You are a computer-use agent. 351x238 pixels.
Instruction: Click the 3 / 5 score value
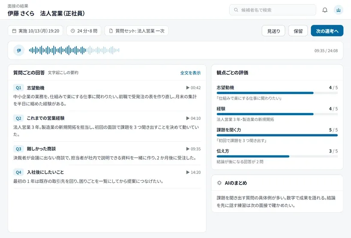point(333,151)
